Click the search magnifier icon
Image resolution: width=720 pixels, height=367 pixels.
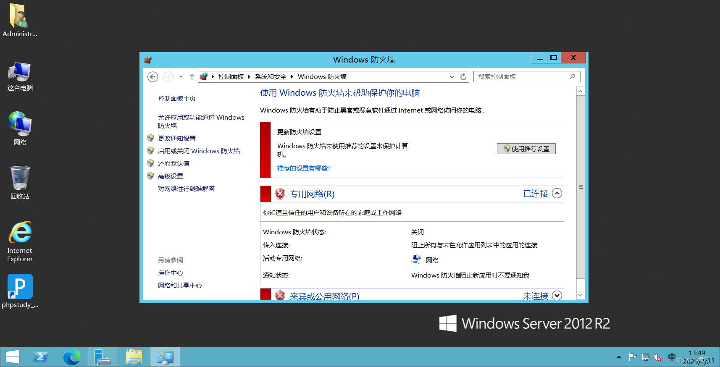(x=572, y=76)
